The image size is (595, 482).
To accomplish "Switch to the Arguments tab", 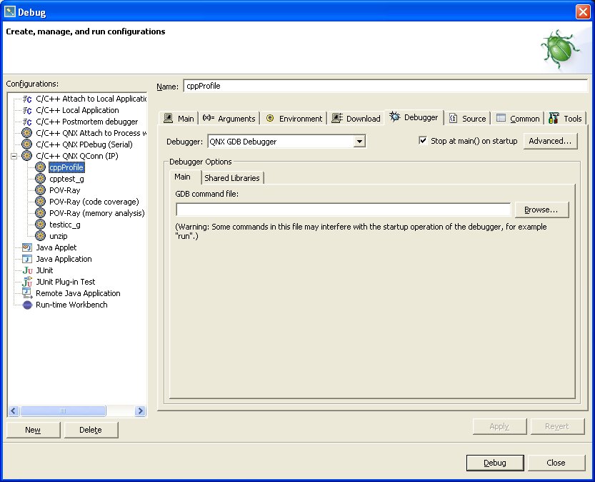I will click(x=230, y=118).
